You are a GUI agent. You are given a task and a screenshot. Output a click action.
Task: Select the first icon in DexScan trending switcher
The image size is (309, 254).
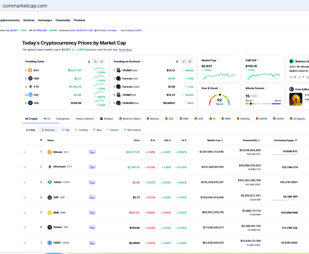177,62
